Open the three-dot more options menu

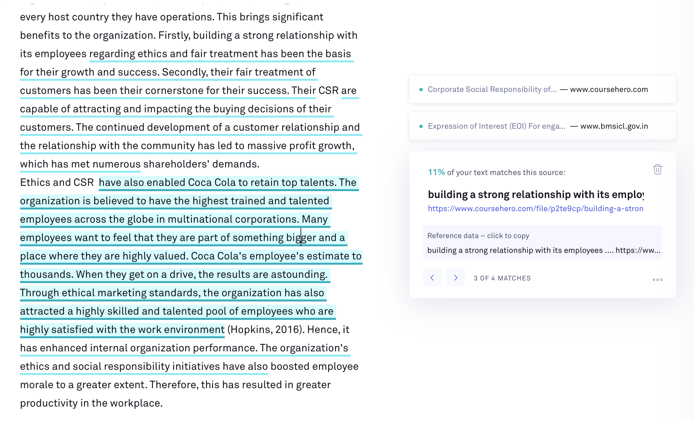click(657, 279)
